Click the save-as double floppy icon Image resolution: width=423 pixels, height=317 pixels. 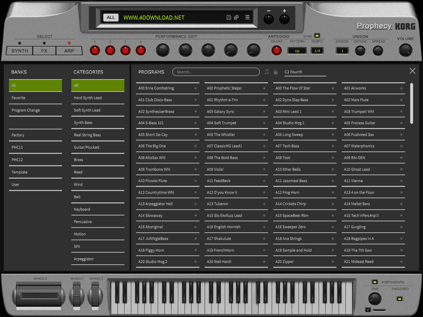click(236, 18)
